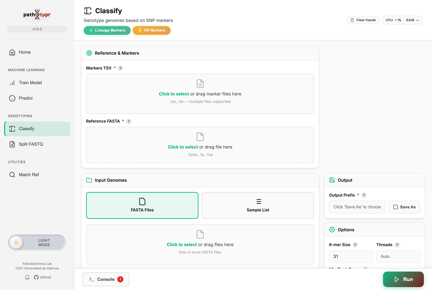Click the Save As button
Screen dimensions: 432x290
[404, 207]
